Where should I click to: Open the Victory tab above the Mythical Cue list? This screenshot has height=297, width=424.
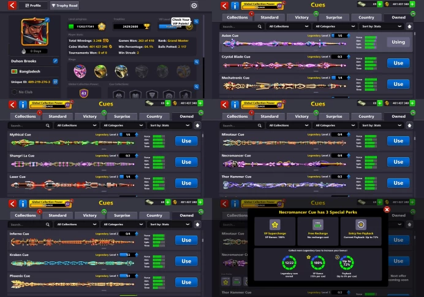point(89,117)
